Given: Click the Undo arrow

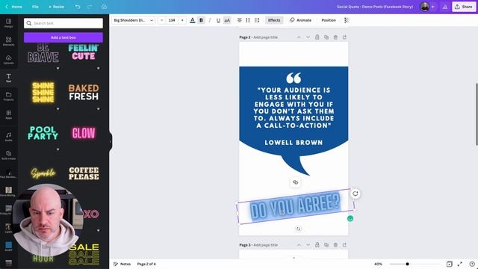Looking at the screenshot, I should click(x=78, y=7).
